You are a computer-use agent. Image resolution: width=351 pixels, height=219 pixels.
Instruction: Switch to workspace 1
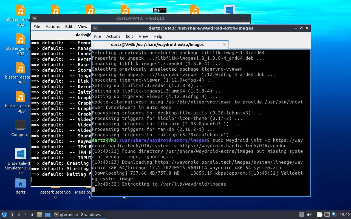[12, 215]
